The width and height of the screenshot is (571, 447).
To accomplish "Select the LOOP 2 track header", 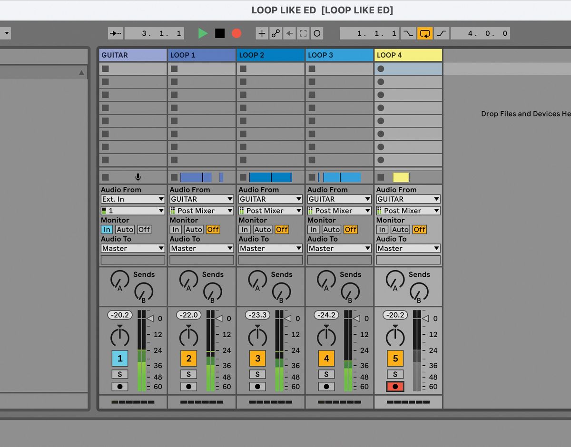I will tap(270, 55).
